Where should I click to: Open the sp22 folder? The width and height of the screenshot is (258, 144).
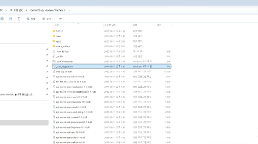tap(58, 41)
